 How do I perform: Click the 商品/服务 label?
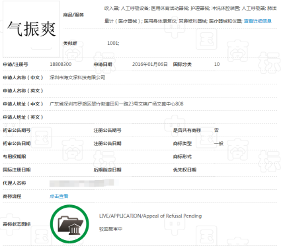(73, 15)
